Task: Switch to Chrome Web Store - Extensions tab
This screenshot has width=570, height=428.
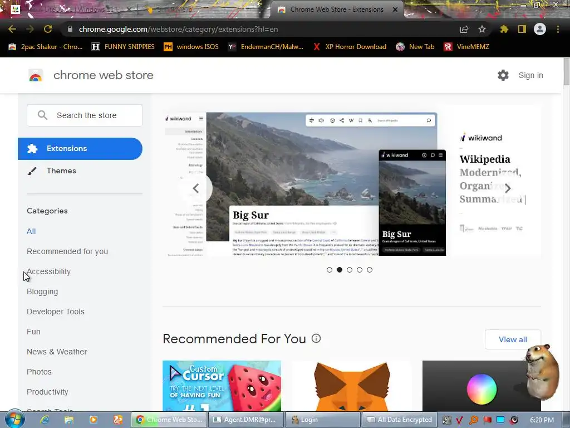Action: click(336, 9)
